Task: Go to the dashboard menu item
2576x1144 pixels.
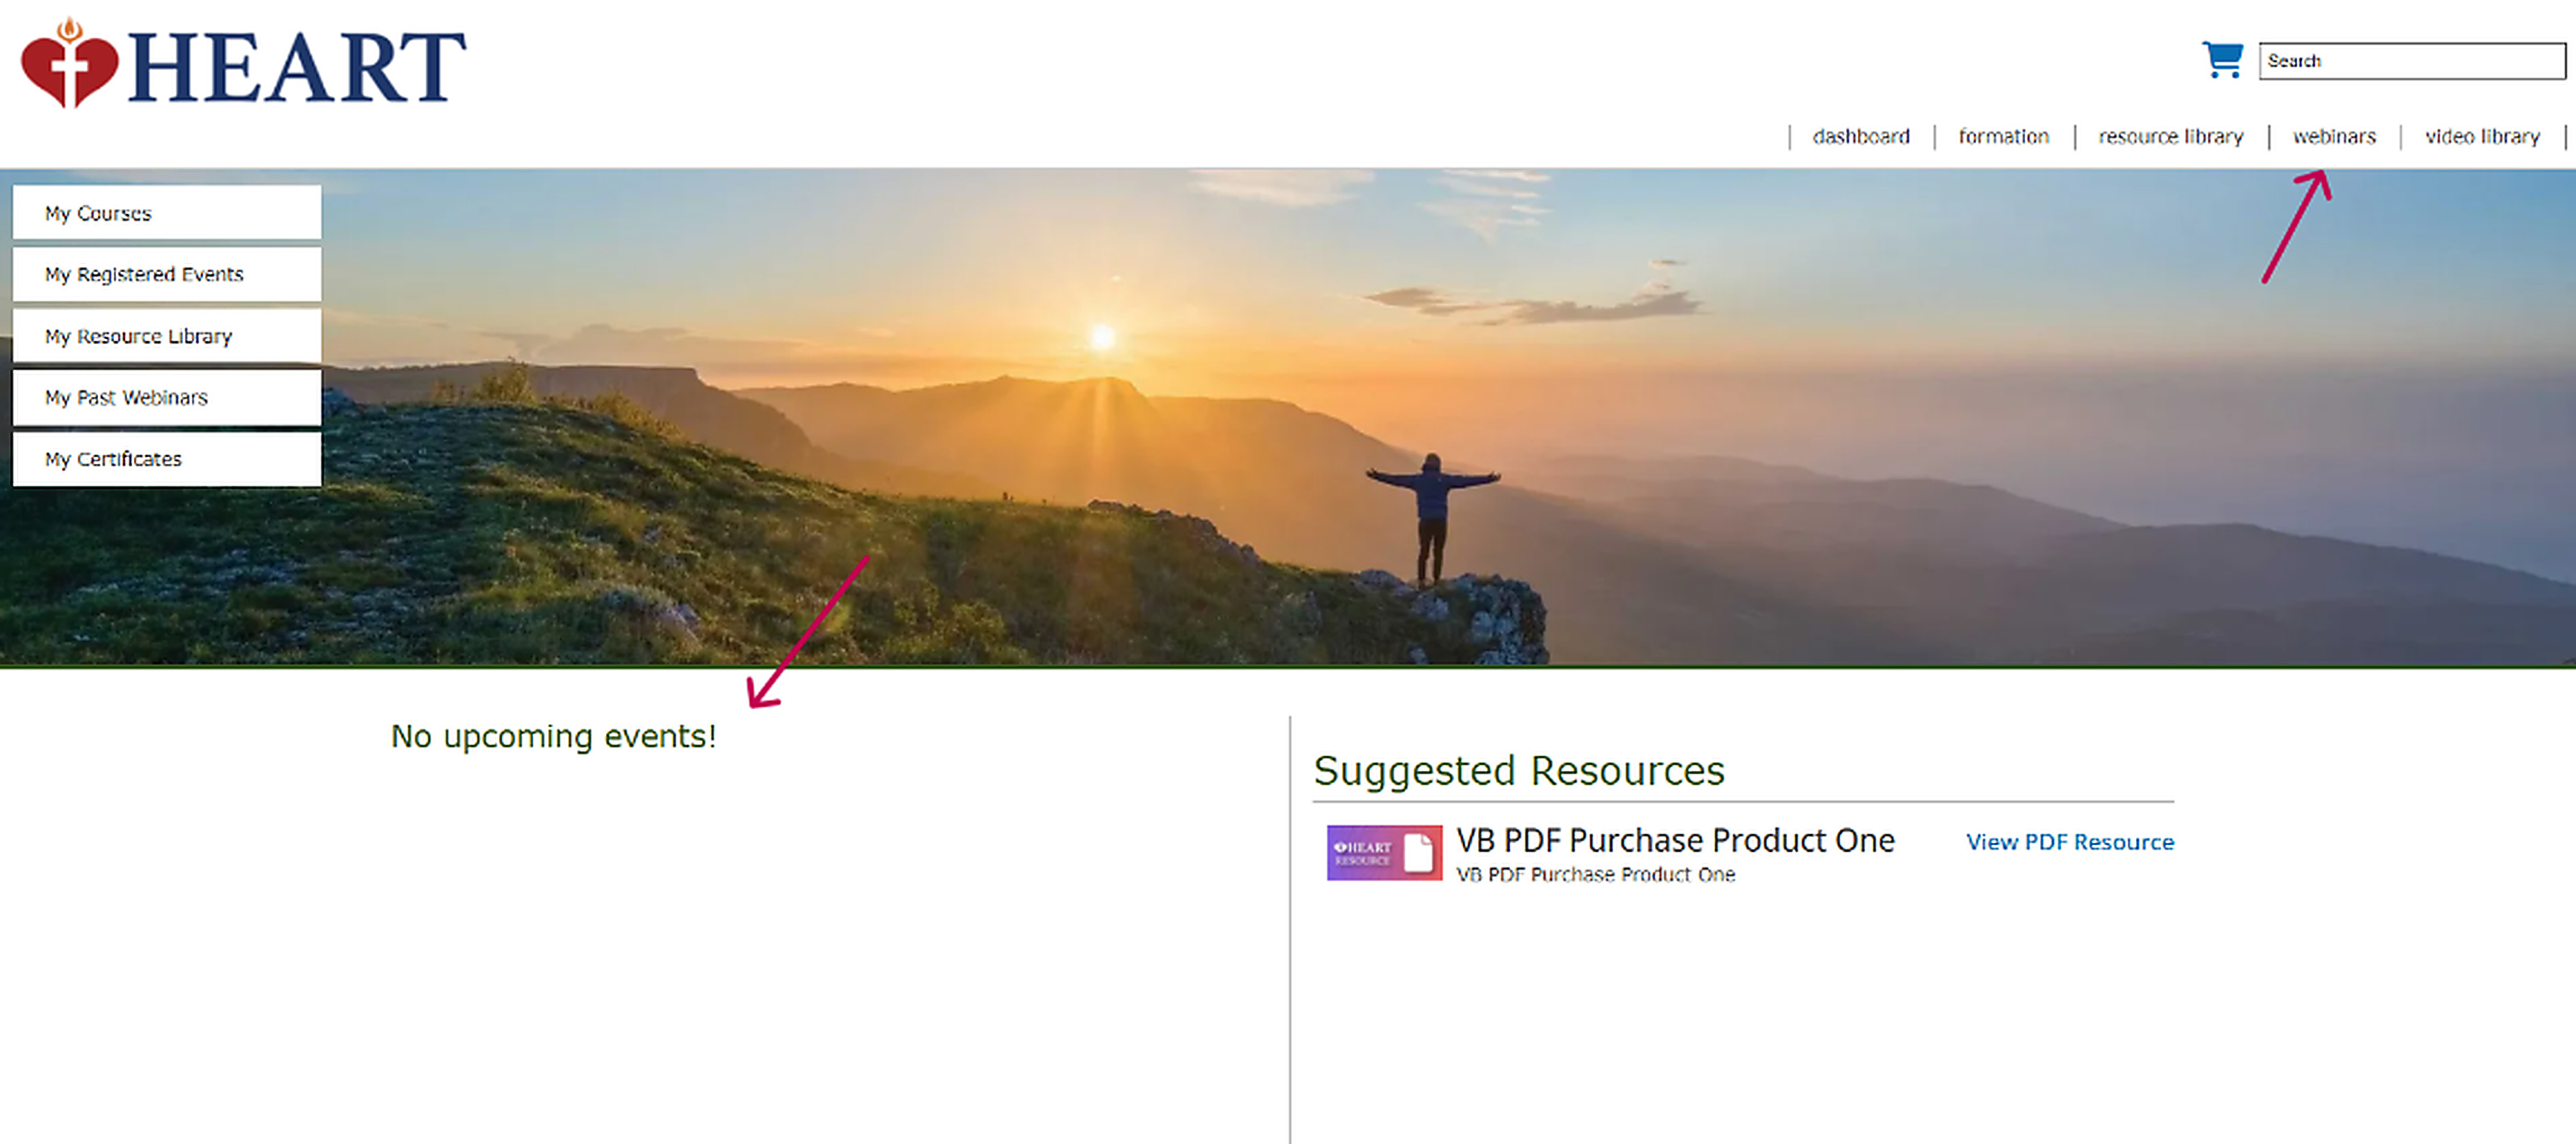Action: click(1861, 136)
